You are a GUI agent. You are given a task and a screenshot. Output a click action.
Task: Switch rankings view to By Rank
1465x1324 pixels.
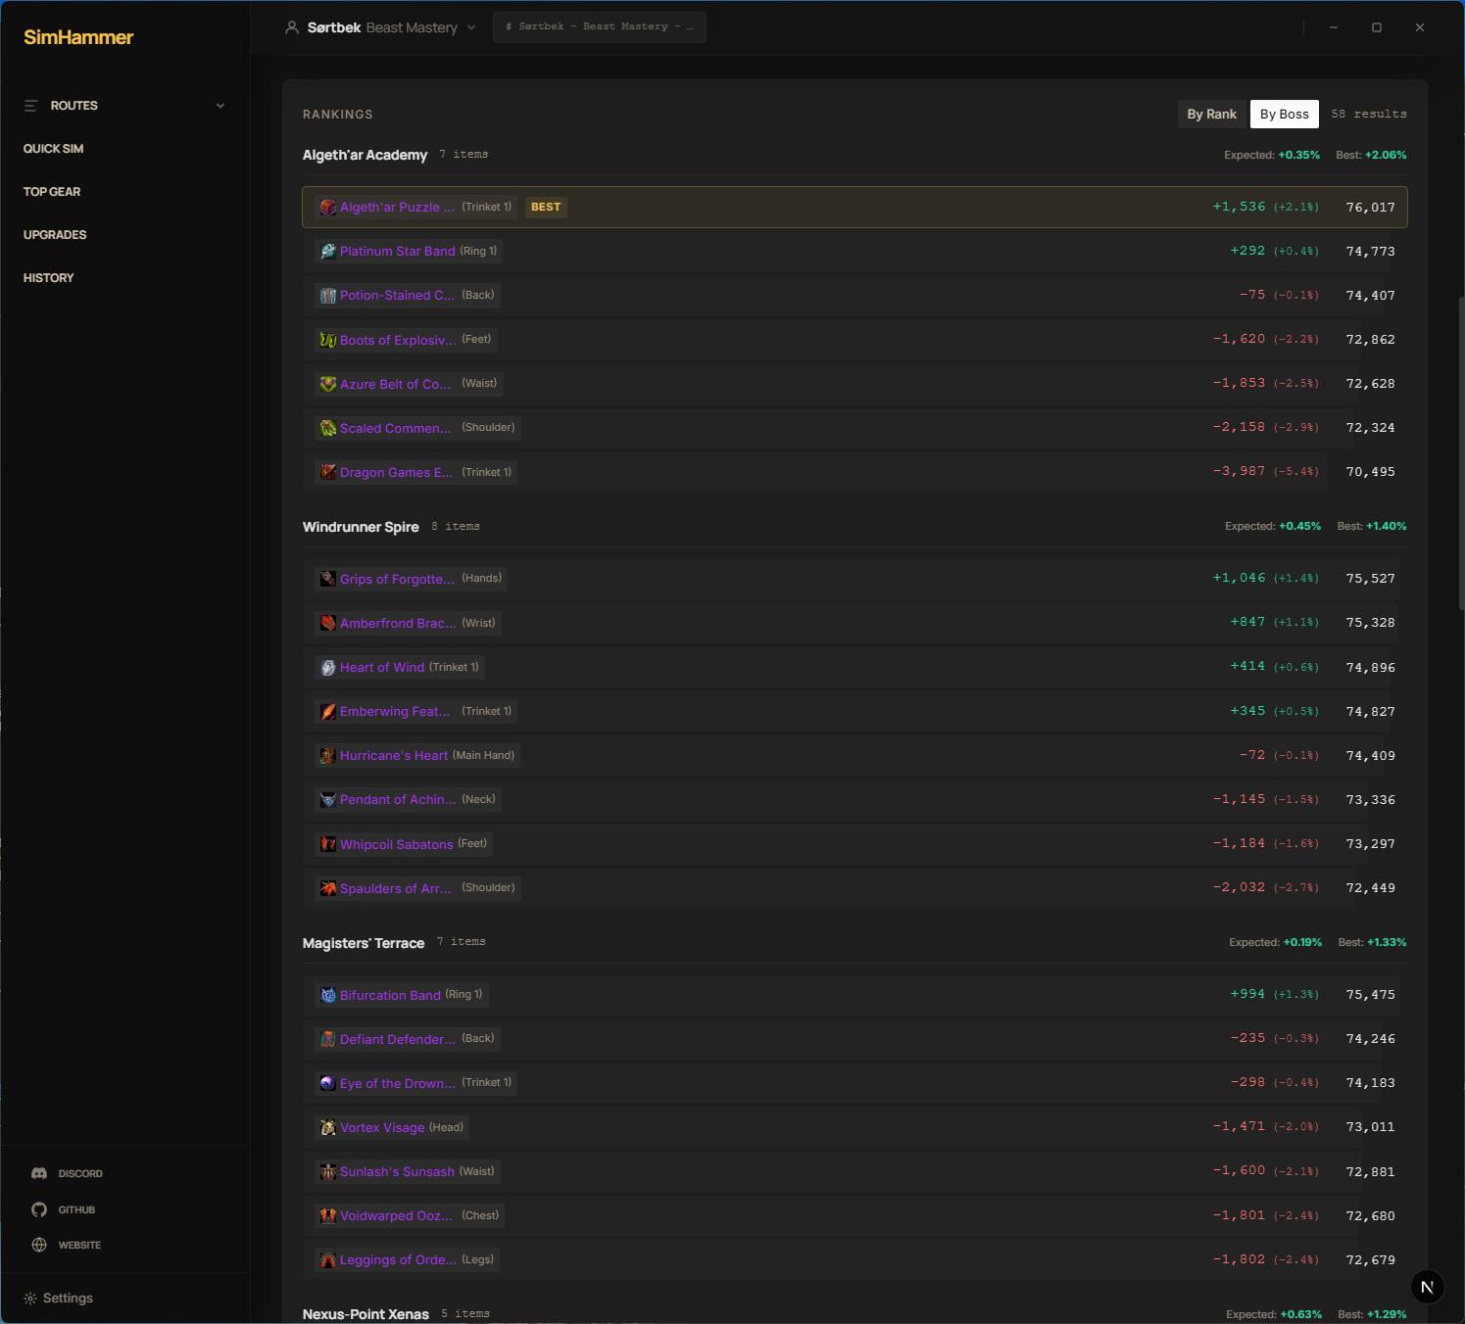pos(1211,115)
